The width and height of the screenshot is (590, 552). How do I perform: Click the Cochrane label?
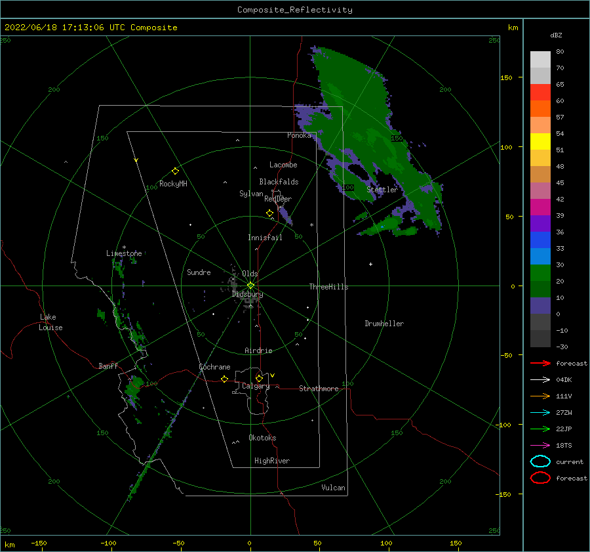coord(214,367)
